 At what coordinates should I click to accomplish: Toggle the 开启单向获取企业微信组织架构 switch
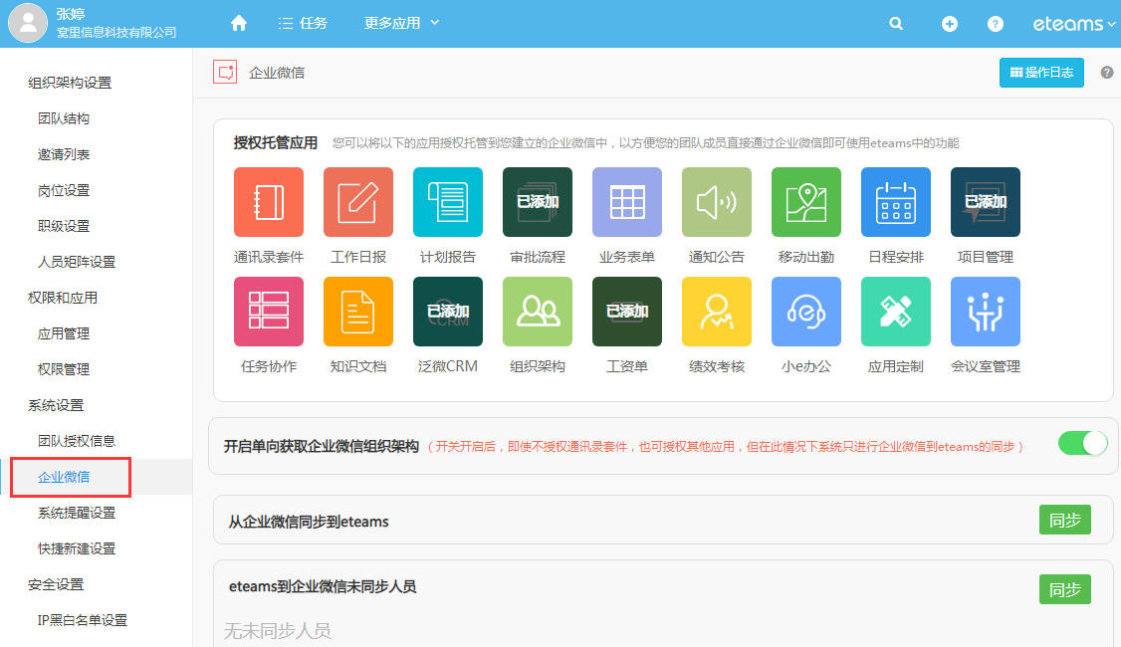coord(1082,443)
